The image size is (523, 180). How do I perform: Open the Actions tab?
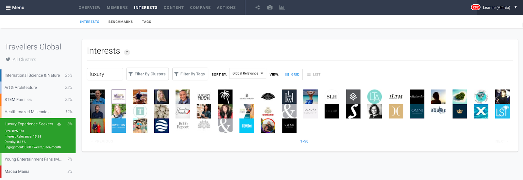coord(226,7)
